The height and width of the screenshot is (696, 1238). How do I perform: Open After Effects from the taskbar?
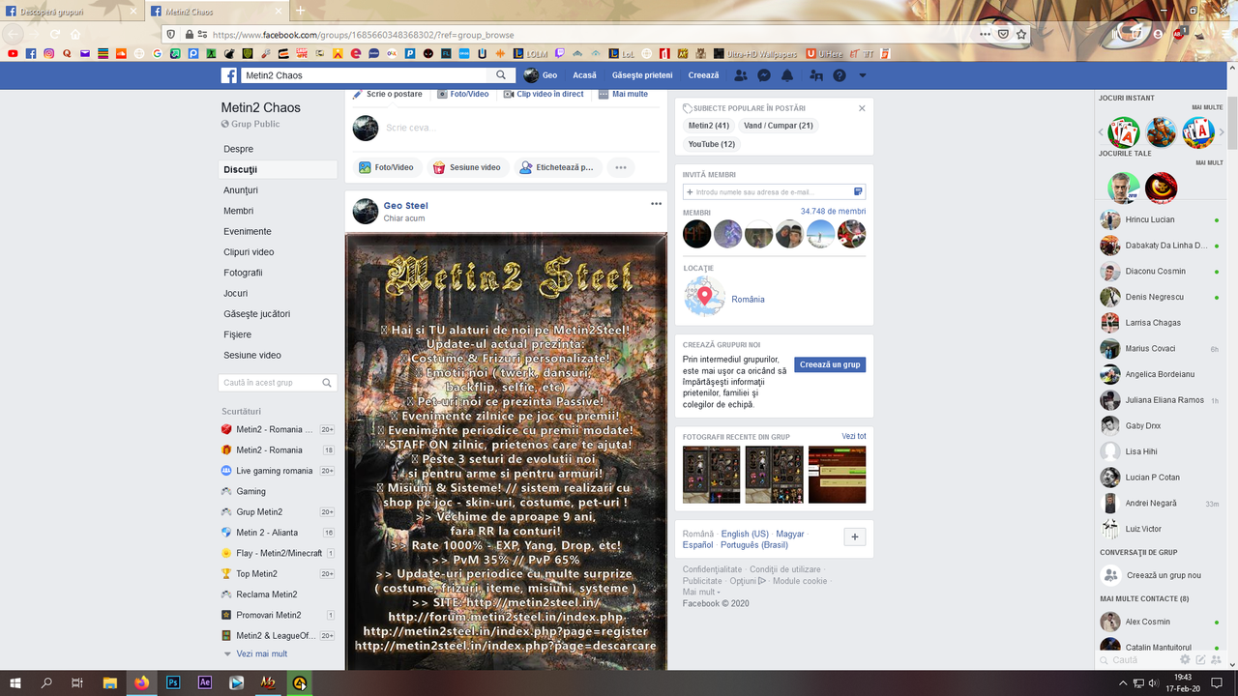(x=205, y=682)
